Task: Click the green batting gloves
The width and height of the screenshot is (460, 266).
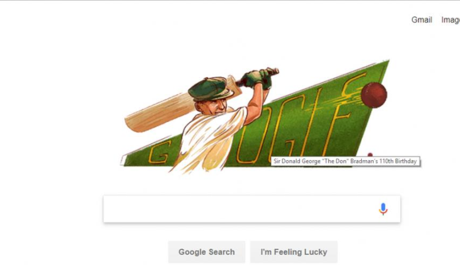Action: click(x=258, y=78)
